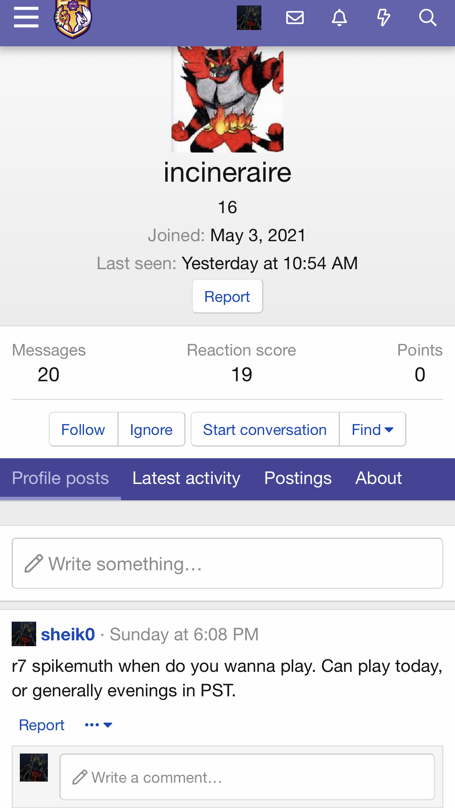Open the sheik0 username link
This screenshot has height=808, width=455.
(x=68, y=634)
